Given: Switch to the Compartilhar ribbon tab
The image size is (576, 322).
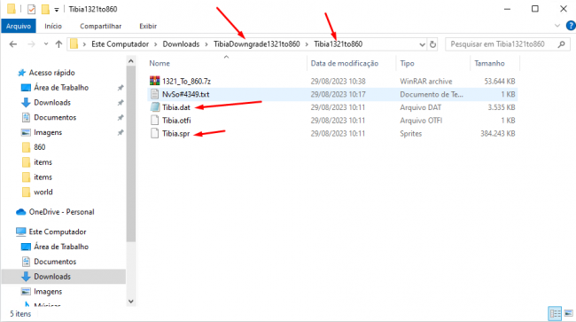Looking at the screenshot, I should (101, 26).
